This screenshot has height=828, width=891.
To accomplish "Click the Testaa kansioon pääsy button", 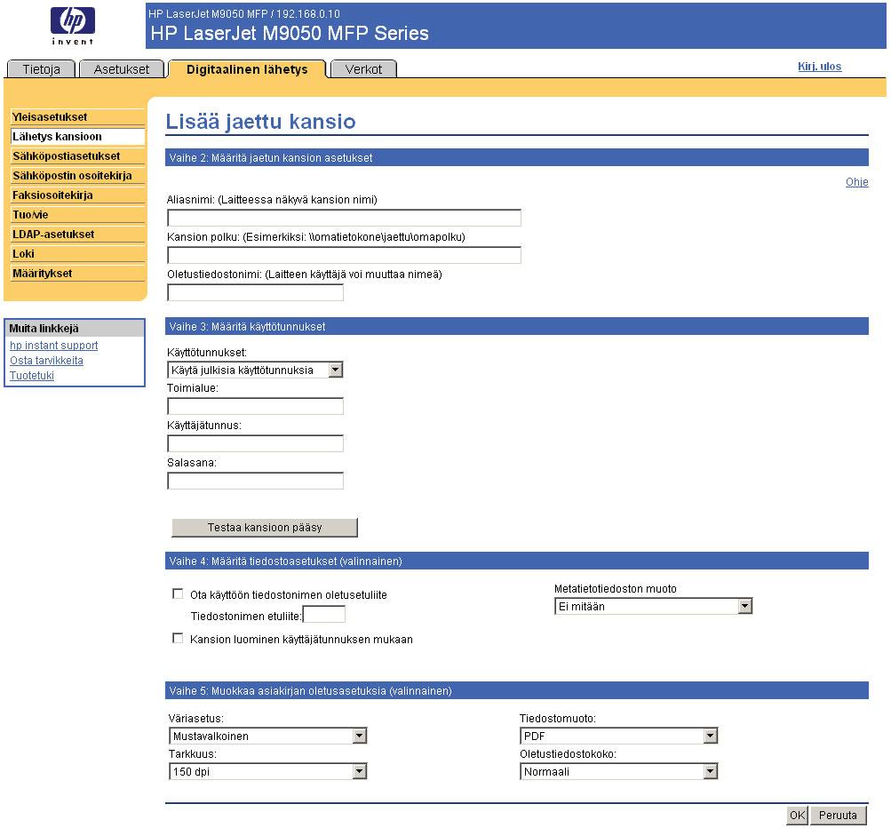I will point(265,528).
